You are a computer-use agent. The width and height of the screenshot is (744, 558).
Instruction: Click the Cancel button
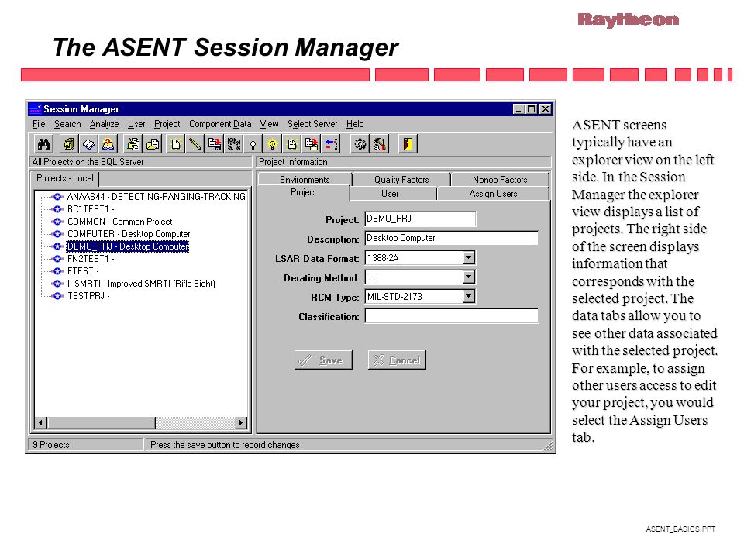397,360
